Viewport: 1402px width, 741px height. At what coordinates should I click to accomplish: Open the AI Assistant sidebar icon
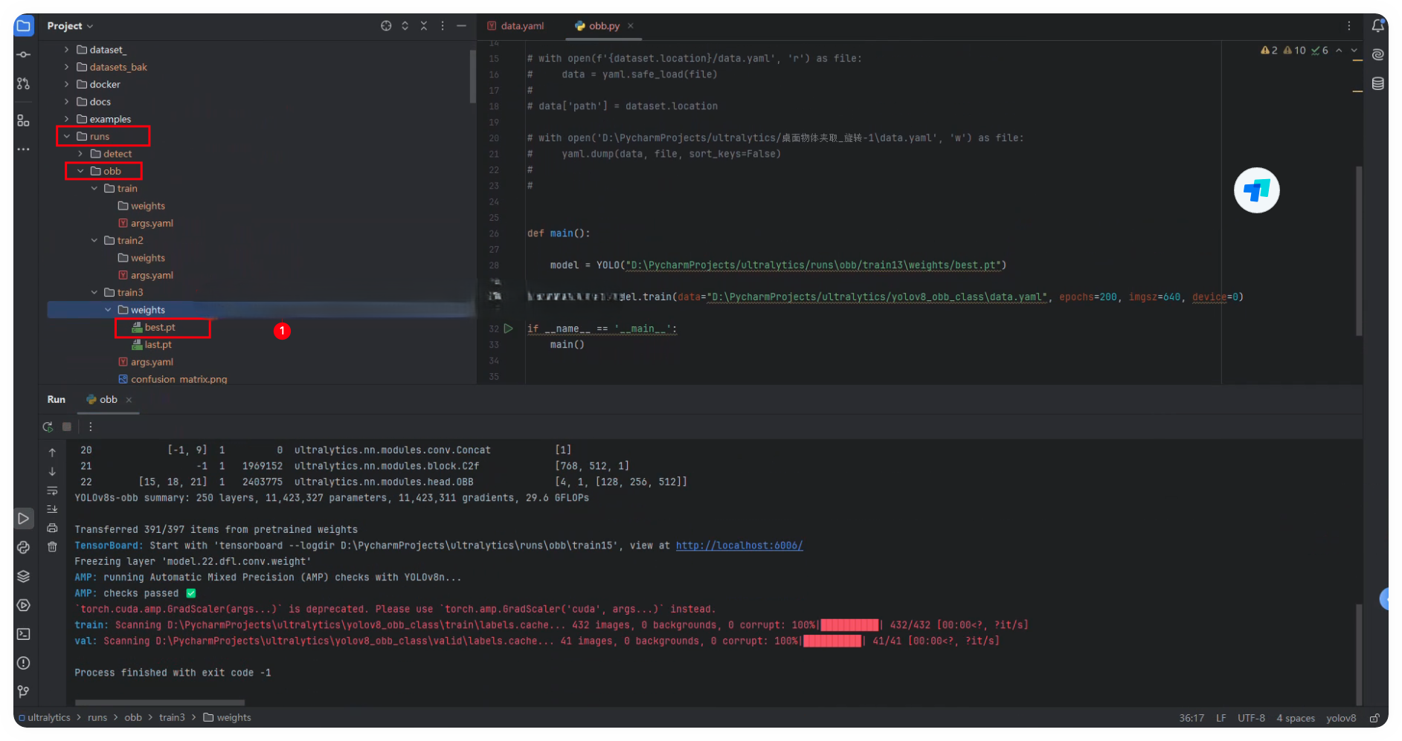point(1378,55)
